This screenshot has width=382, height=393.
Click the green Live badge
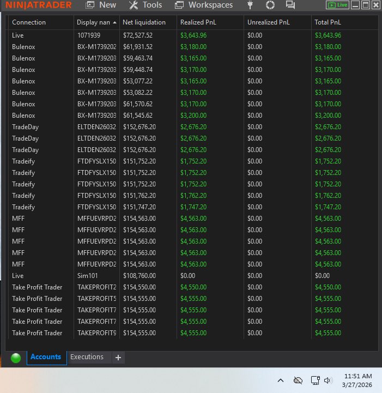point(337,5)
